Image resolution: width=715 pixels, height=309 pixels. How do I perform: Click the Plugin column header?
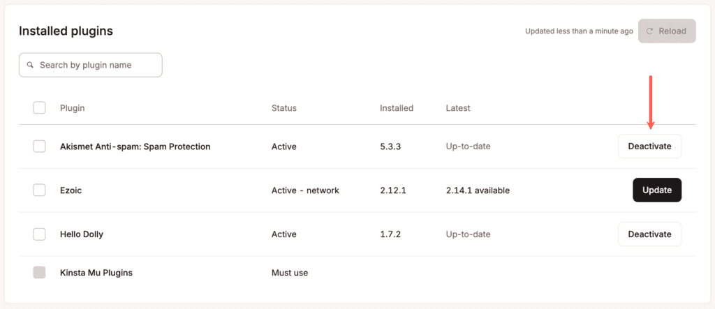point(73,108)
